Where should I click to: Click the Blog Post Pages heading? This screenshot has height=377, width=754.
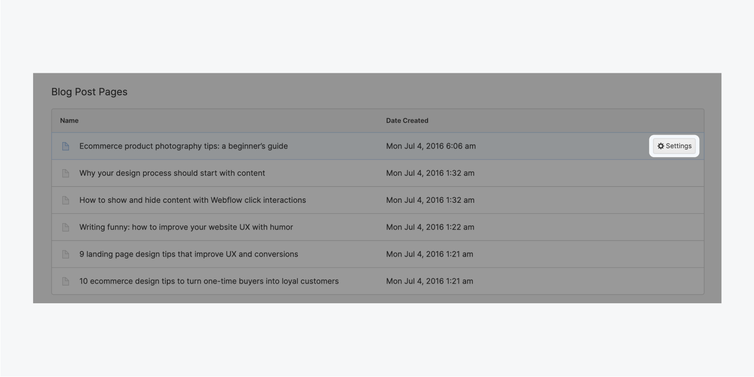click(x=89, y=92)
